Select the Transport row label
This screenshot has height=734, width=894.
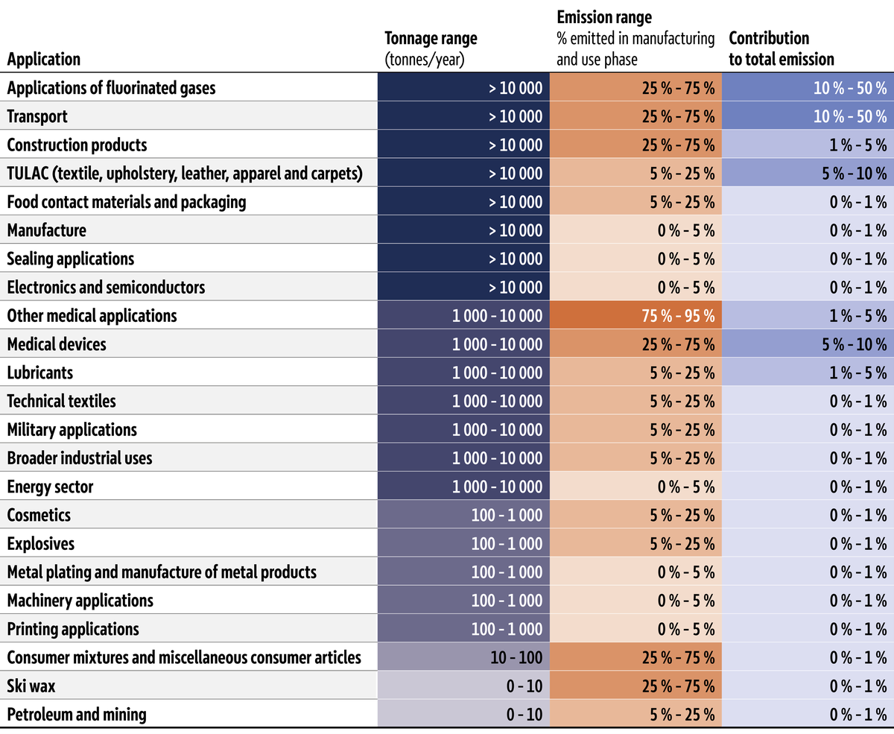click(x=37, y=116)
